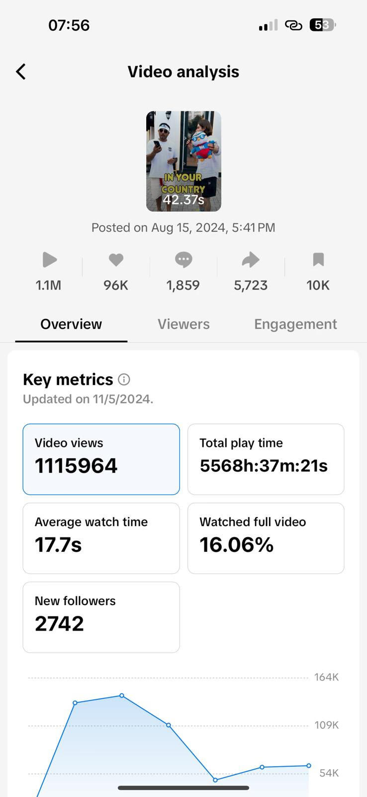Choose the Watched full video card
The width and height of the screenshot is (367, 797).
coord(266,538)
